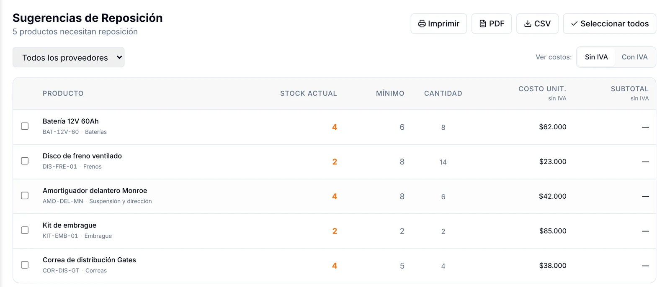
Task: Click the MÍNIMO column header
Action: point(390,93)
